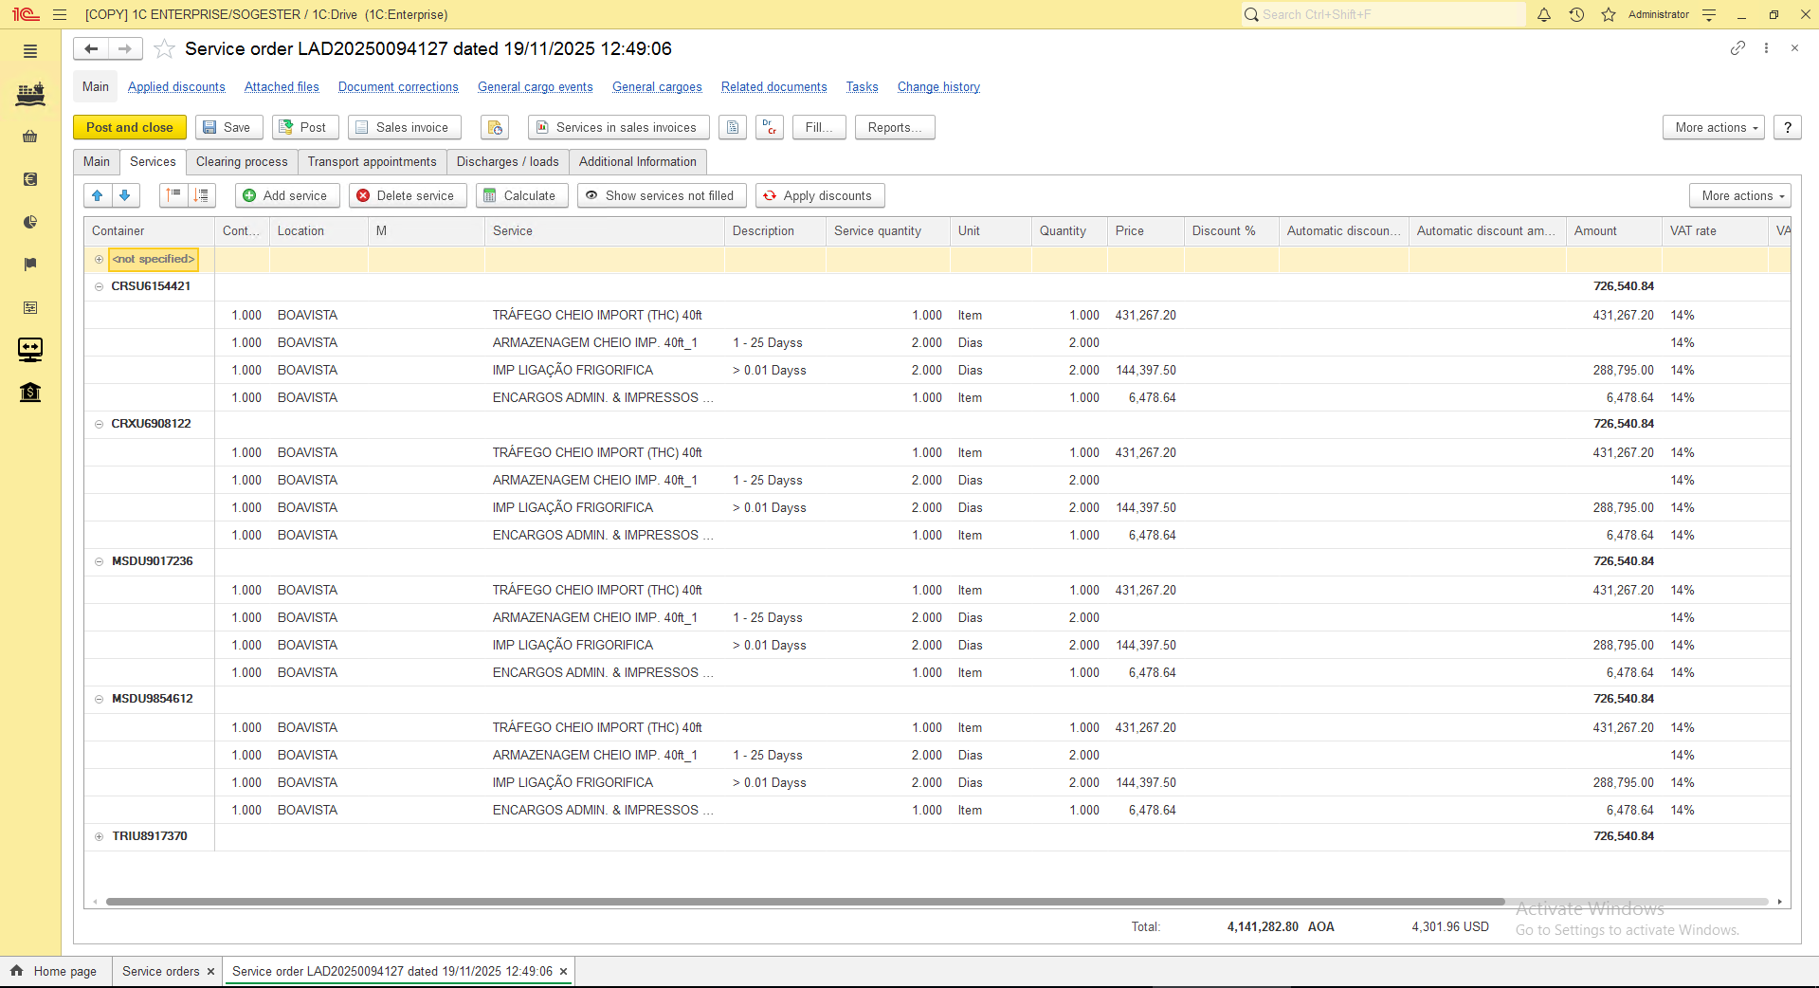This screenshot has height=988, width=1819.
Task: Collapse container MSDU9017236 group
Action: coord(99,561)
